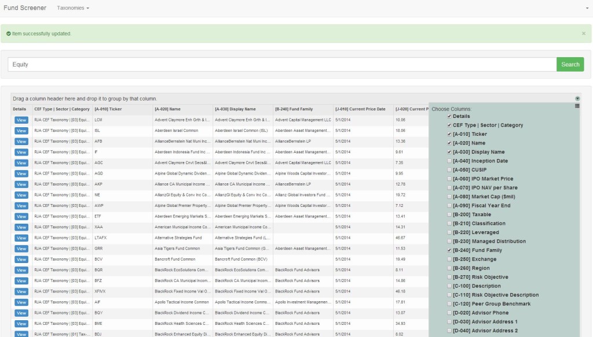Click View for the AWP row
Screen dimensions: 593x337
[x=21, y=206]
